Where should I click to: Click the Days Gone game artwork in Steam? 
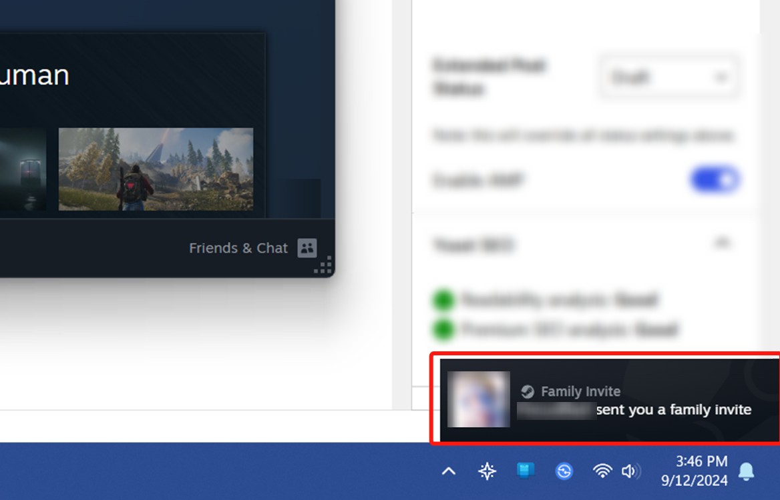pos(155,170)
